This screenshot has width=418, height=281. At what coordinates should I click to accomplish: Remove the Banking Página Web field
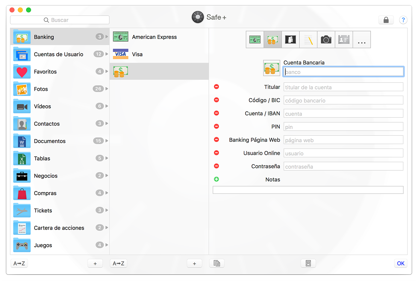pos(216,140)
